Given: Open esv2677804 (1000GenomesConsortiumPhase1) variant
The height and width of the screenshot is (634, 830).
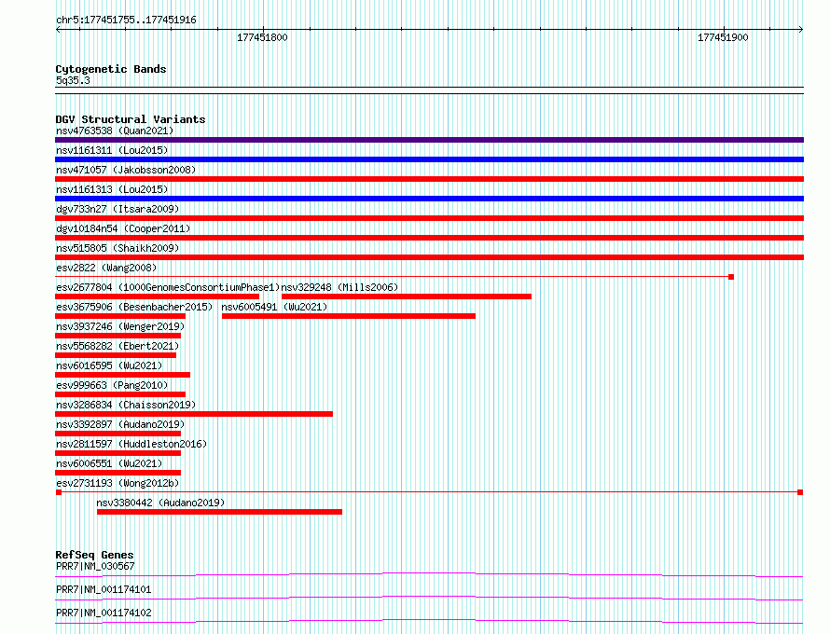Looking at the screenshot, I should 167,287.
